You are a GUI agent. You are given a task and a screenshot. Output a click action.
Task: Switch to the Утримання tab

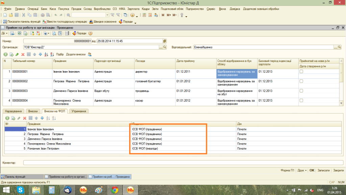[79, 111]
